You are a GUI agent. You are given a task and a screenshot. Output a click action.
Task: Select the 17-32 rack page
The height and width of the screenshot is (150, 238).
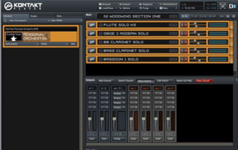coord(194,16)
